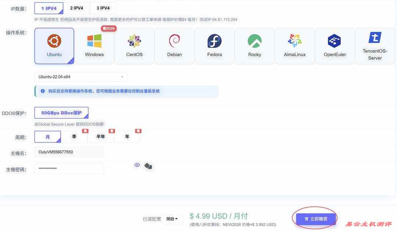
Task: Generate a random password using the dice icon
Action: pyautogui.click(x=148, y=166)
